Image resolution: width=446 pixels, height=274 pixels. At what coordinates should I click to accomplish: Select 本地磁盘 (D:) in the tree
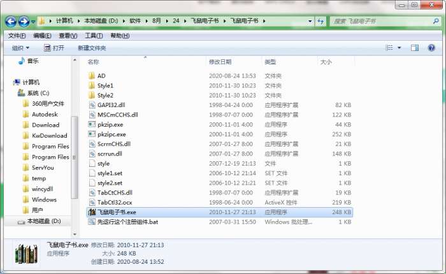(x=44, y=221)
